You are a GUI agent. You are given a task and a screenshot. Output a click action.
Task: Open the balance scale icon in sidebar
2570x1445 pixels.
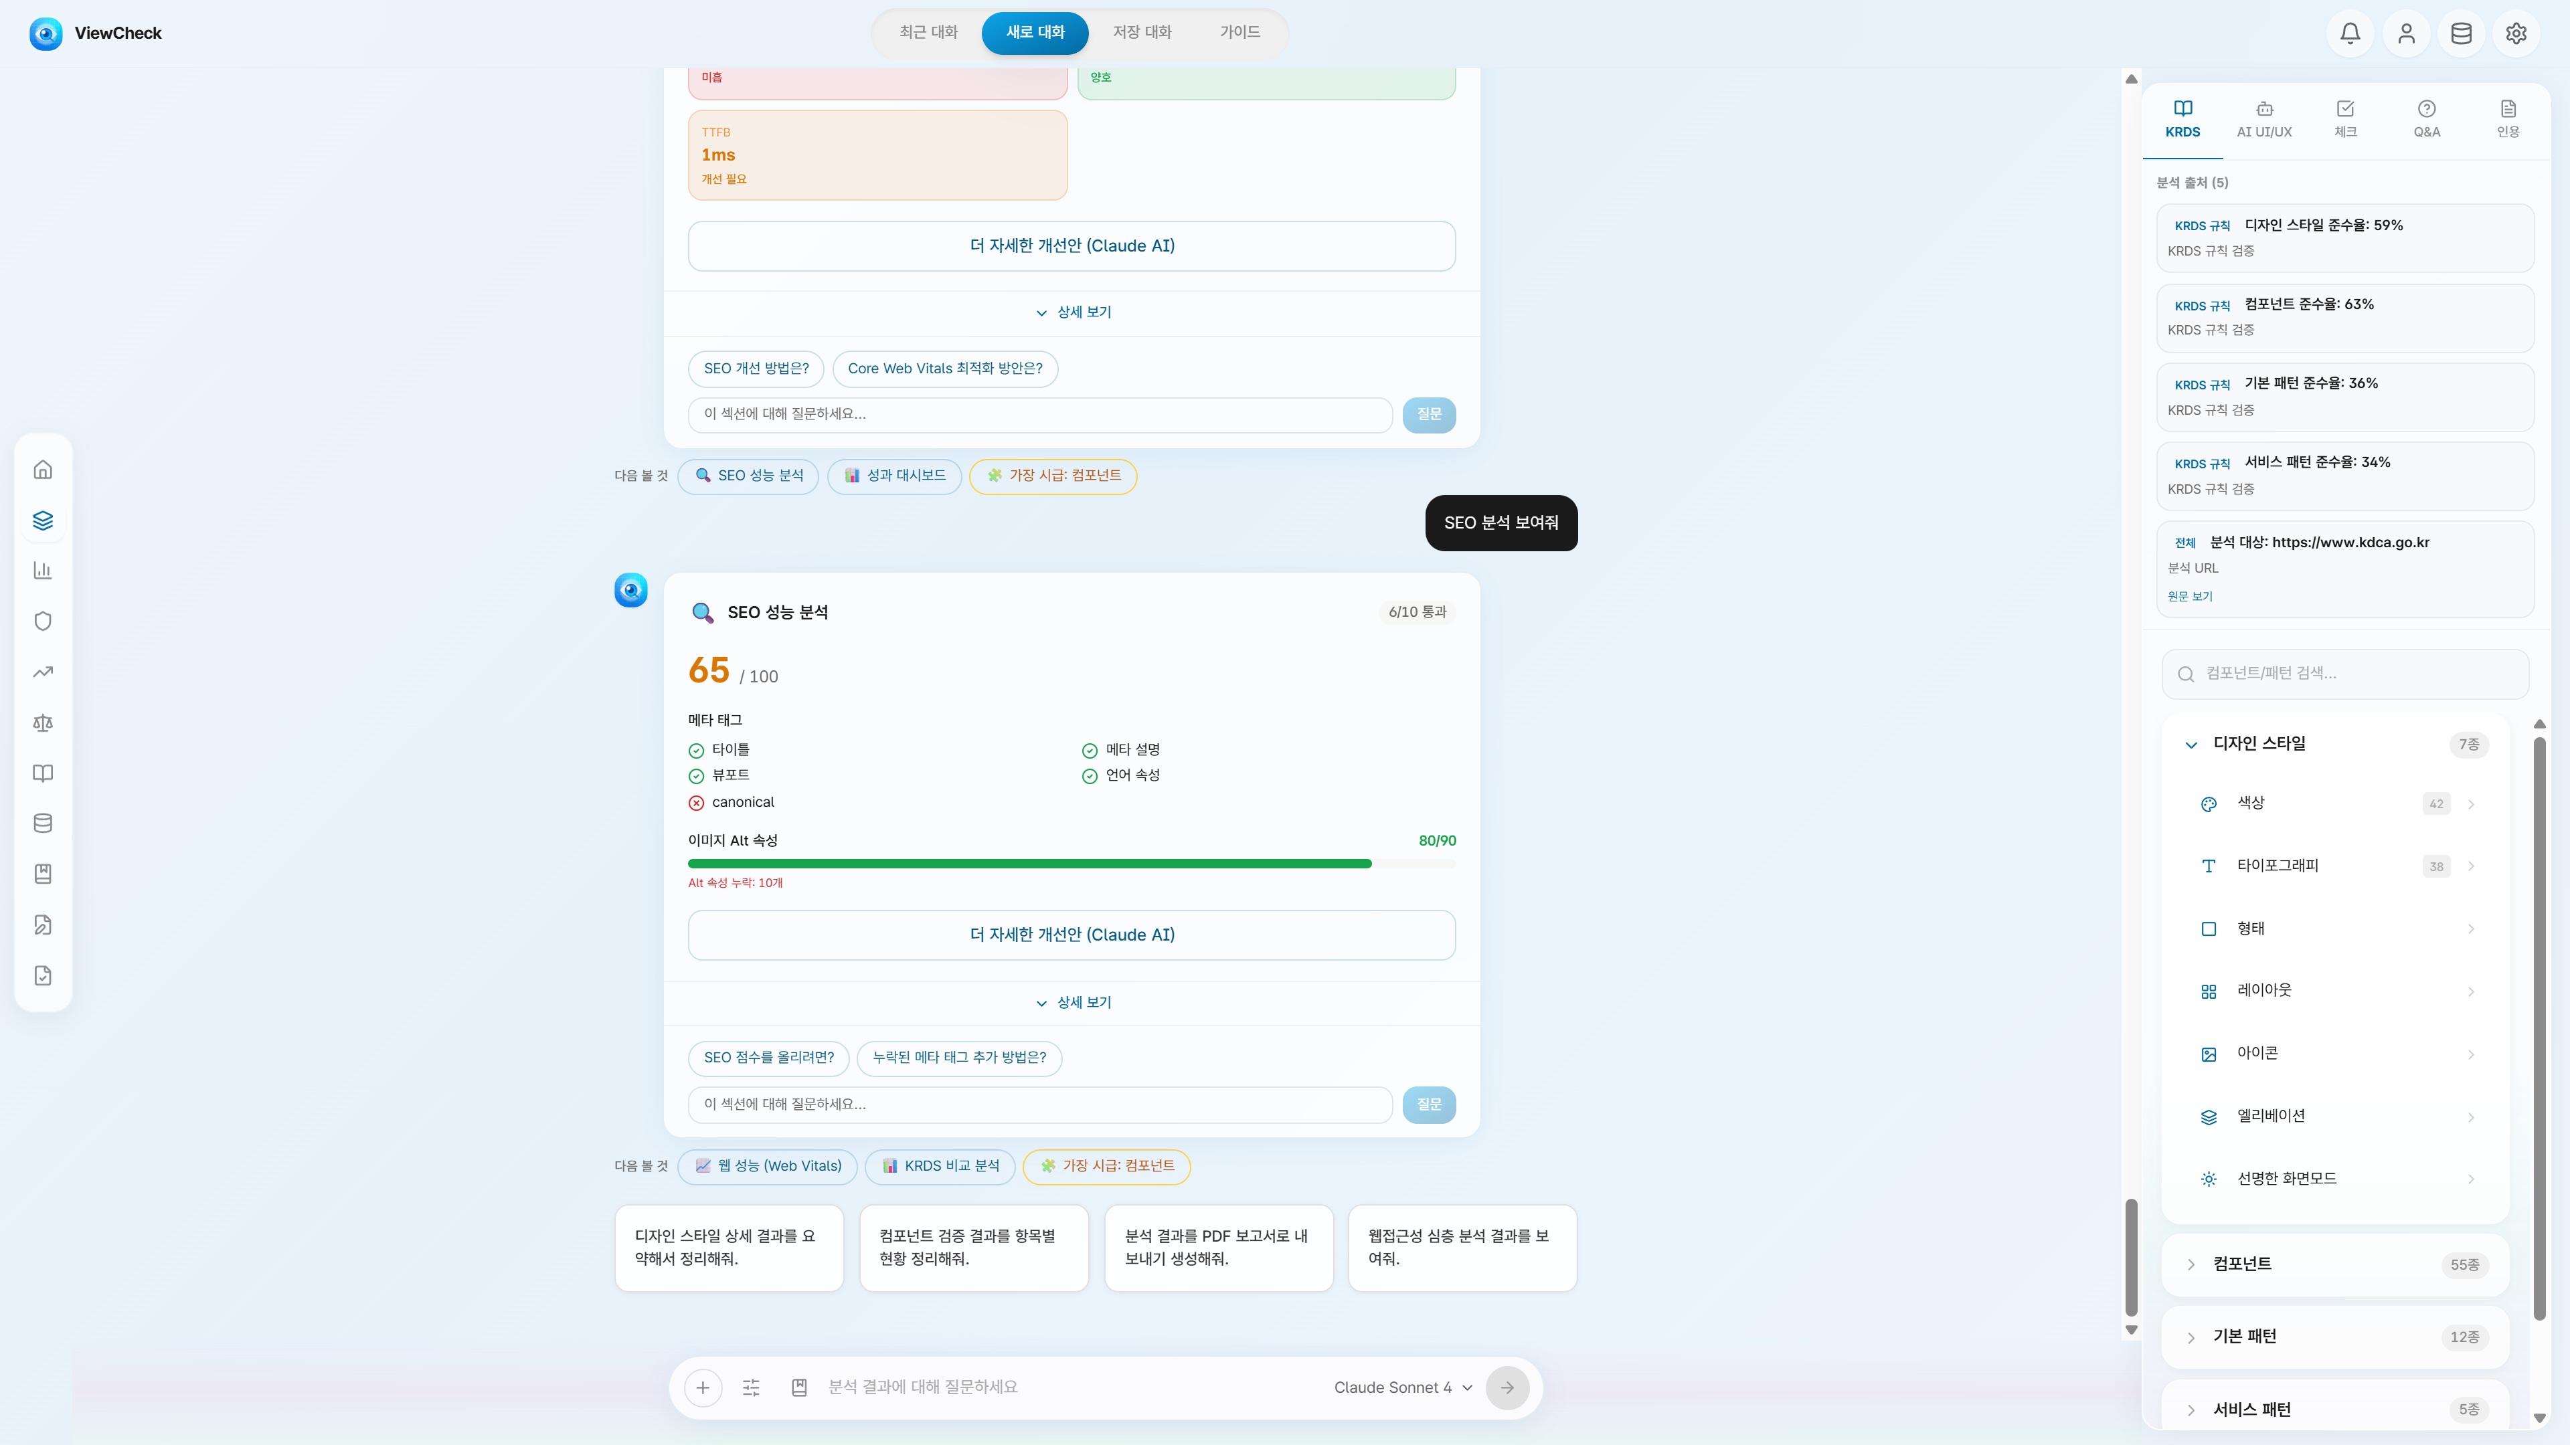(43, 723)
